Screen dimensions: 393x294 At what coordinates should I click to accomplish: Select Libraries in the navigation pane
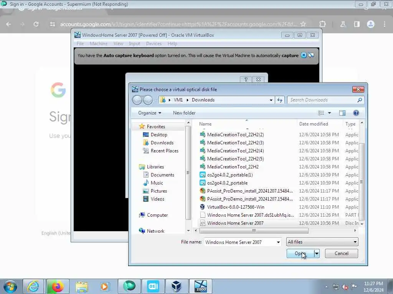(x=155, y=167)
